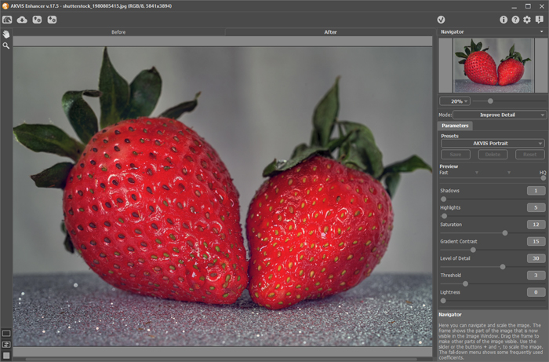Screen dimensions: 549x362
Task: Open the 20% zoom dropdown
Action: coord(455,101)
